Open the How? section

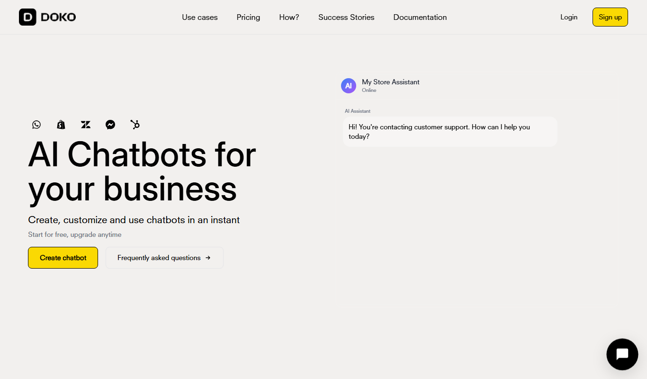click(289, 17)
